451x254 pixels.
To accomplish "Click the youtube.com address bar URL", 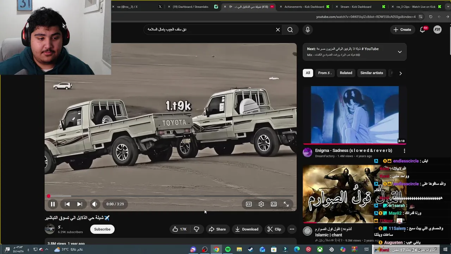I will pyautogui.click(x=366, y=17).
